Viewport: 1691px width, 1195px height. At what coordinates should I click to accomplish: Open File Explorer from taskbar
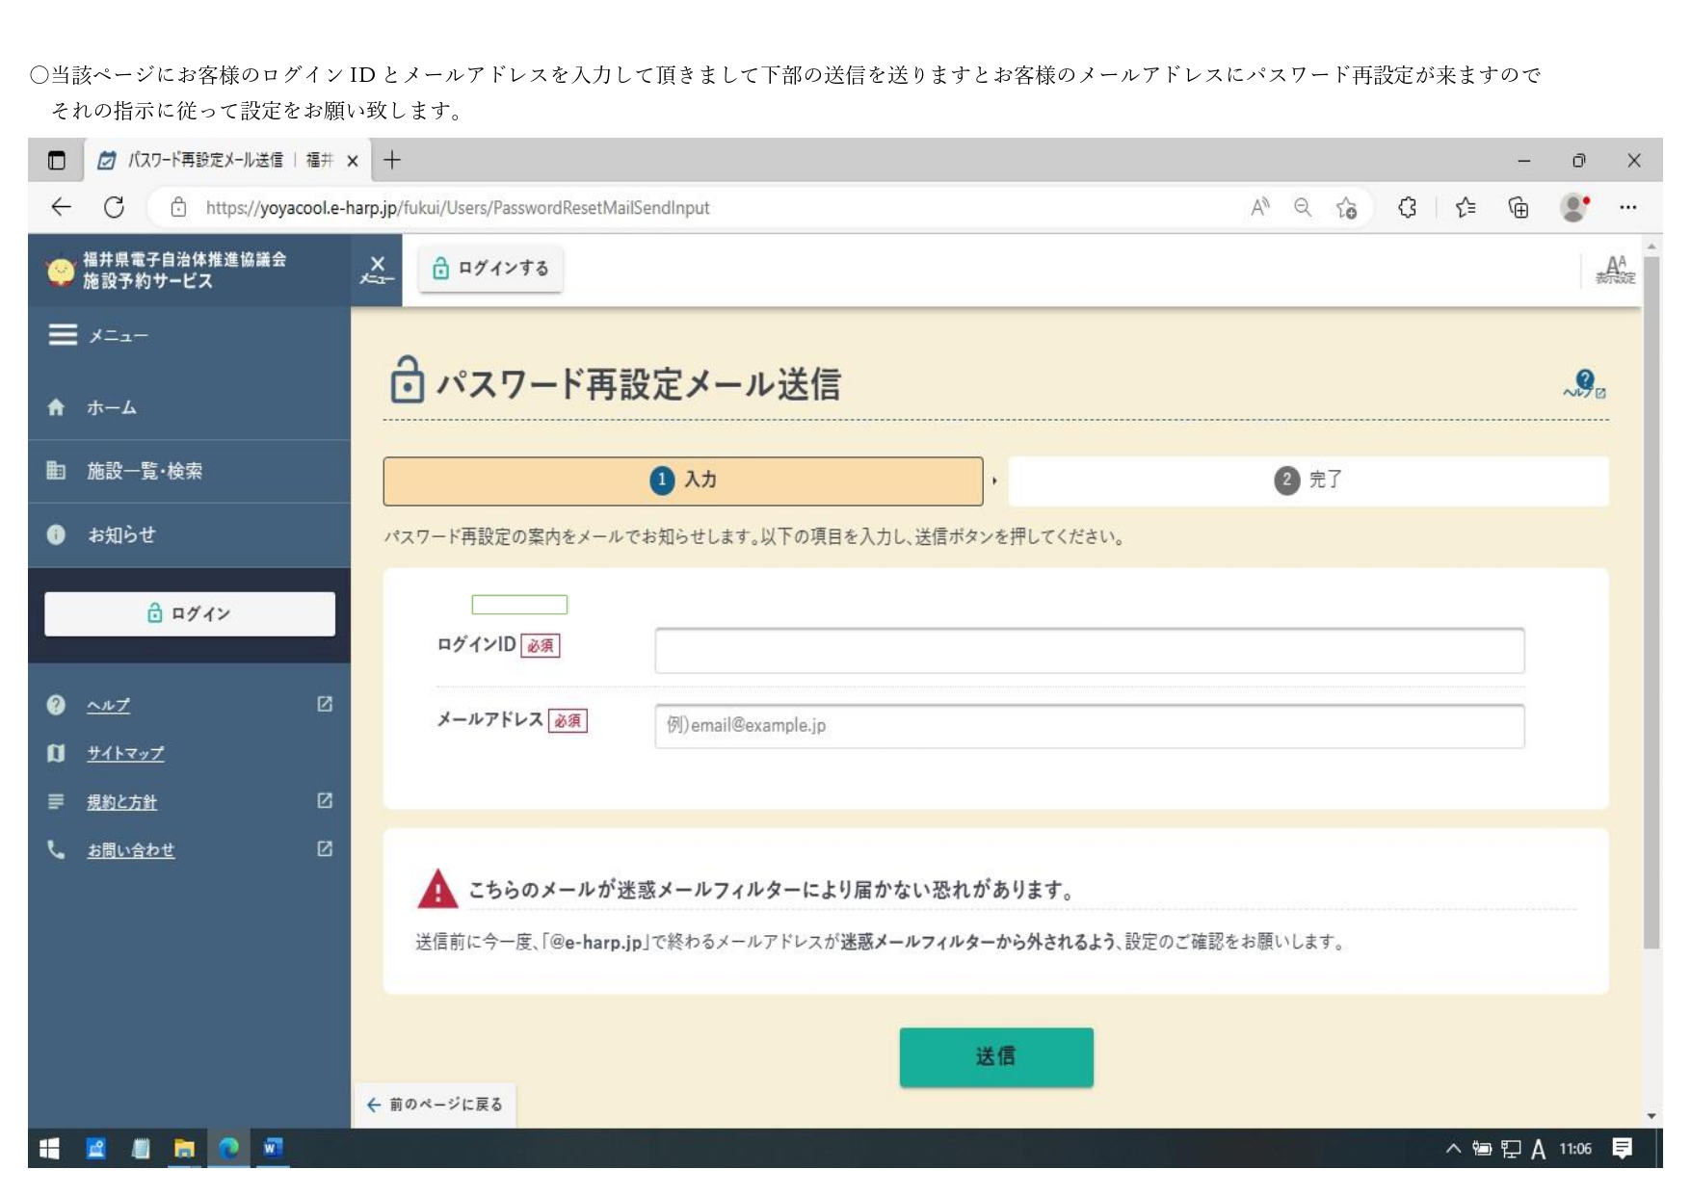coord(183,1148)
